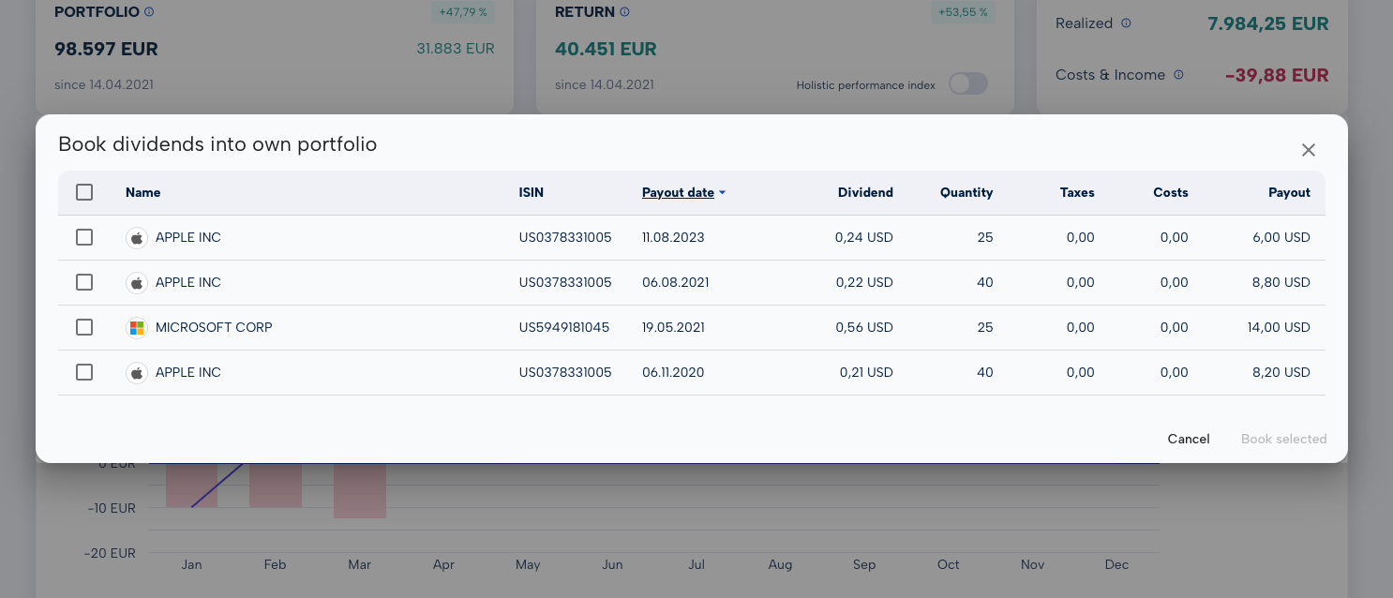
Task: Click the Apple logo in the 06.08.2021 row
Action: pyautogui.click(x=137, y=282)
